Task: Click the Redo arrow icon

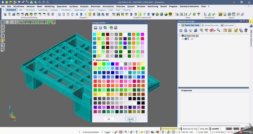Action: (x=44, y=2)
